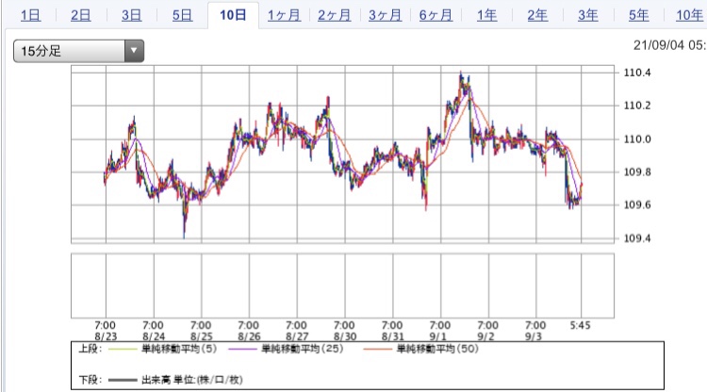The image size is (707, 392).
Task: Click the 上段 legend label
Action: coord(90,349)
